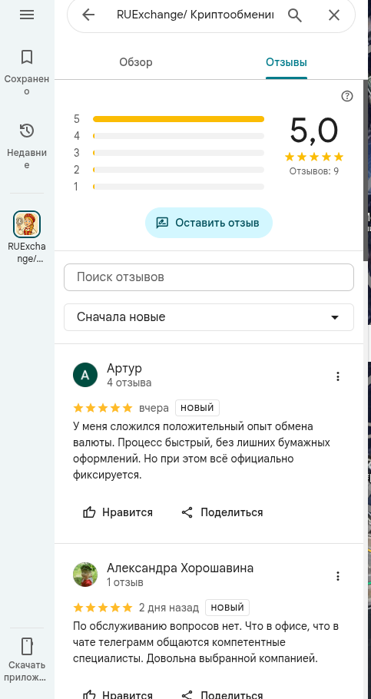Clear search with the X icon
The width and height of the screenshot is (371, 699).
(334, 15)
